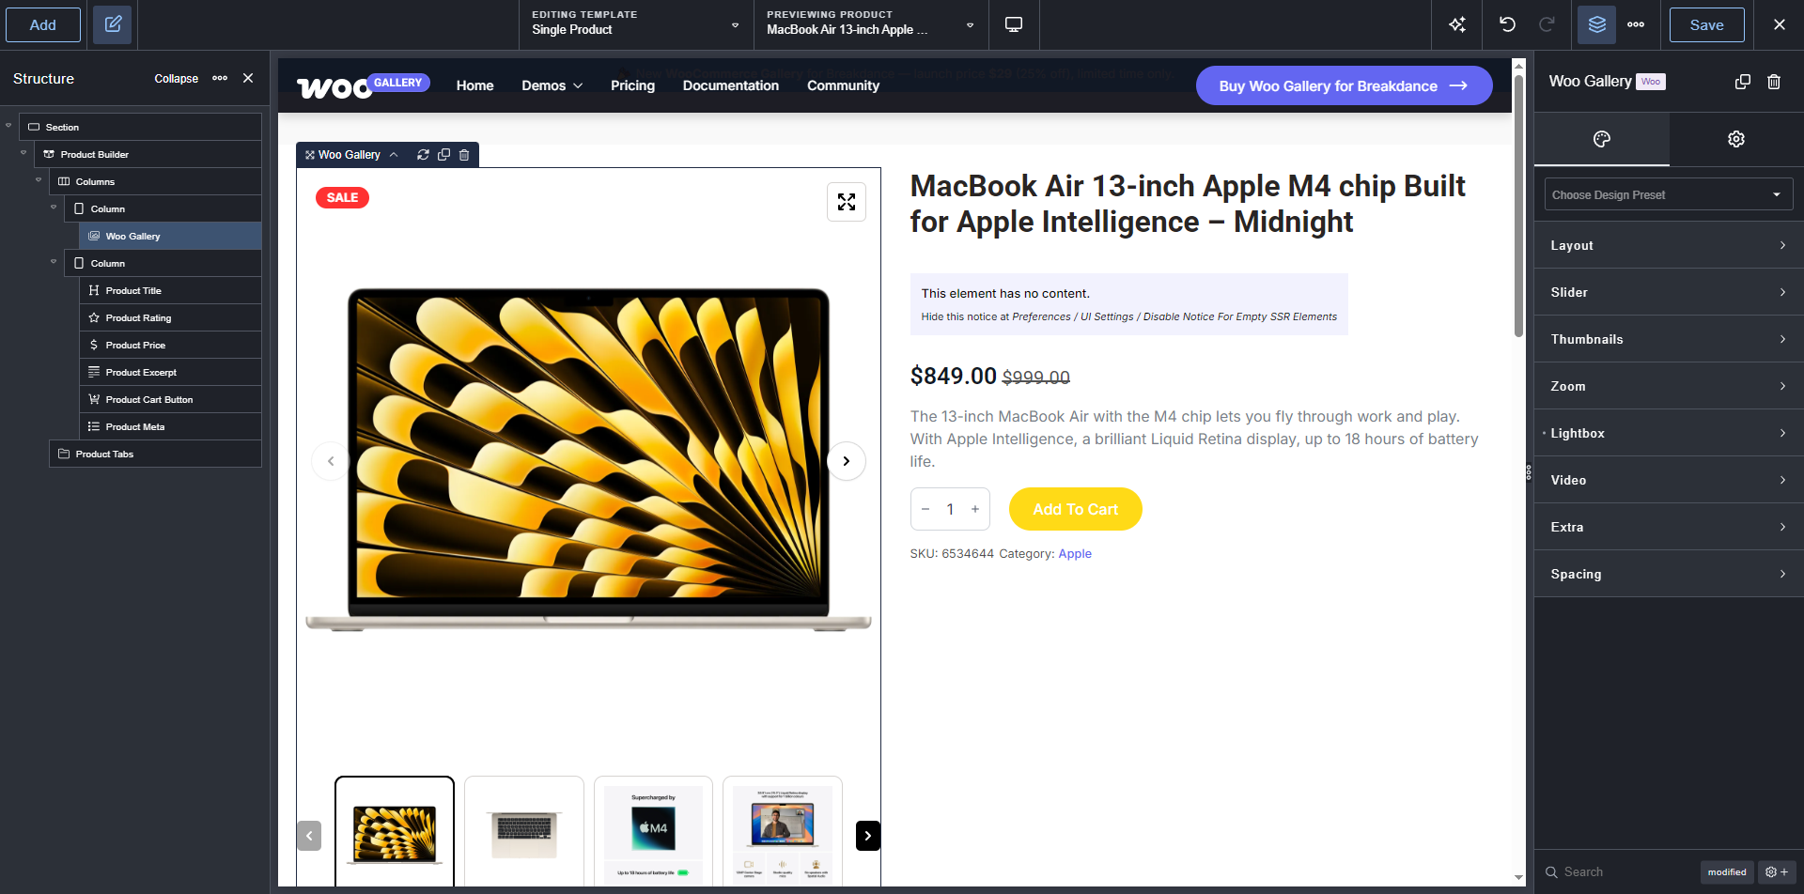
Task: Switch desktop responsive preview icon
Action: click(x=1014, y=24)
